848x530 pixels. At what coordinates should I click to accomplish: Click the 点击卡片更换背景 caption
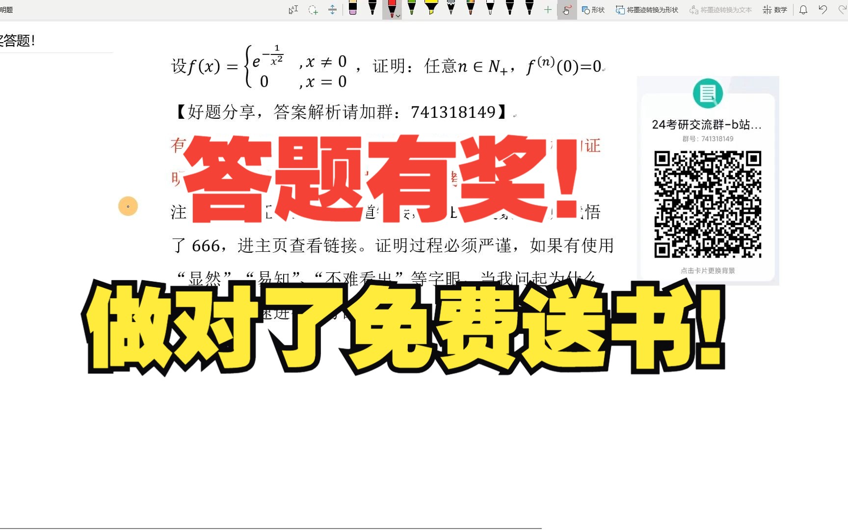point(708,270)
